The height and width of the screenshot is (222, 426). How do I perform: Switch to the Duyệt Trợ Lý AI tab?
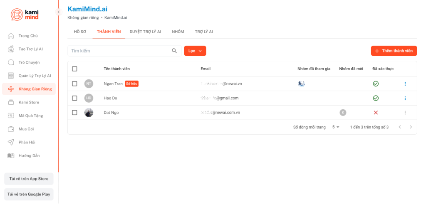(x=145, y=32)
